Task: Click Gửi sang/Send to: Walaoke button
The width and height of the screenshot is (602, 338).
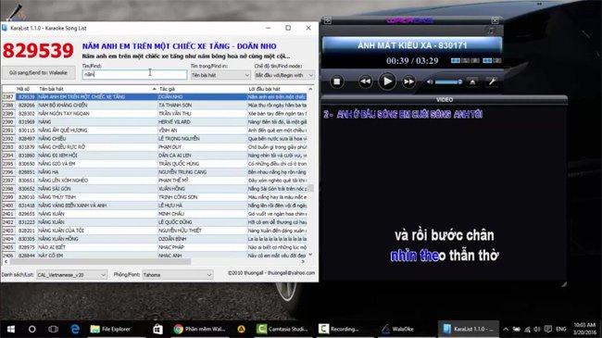Action: click(x=38, y=72)
